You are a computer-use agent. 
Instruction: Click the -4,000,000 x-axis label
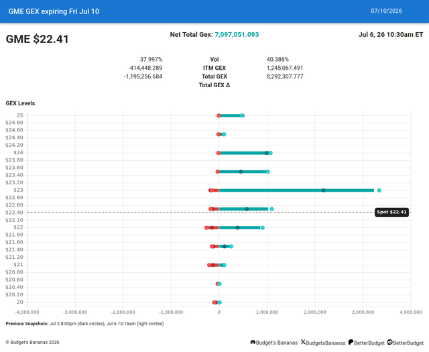[27, 312]
